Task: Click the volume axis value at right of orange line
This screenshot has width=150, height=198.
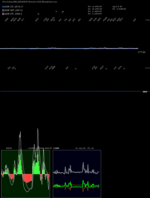Action: point(145,92)
